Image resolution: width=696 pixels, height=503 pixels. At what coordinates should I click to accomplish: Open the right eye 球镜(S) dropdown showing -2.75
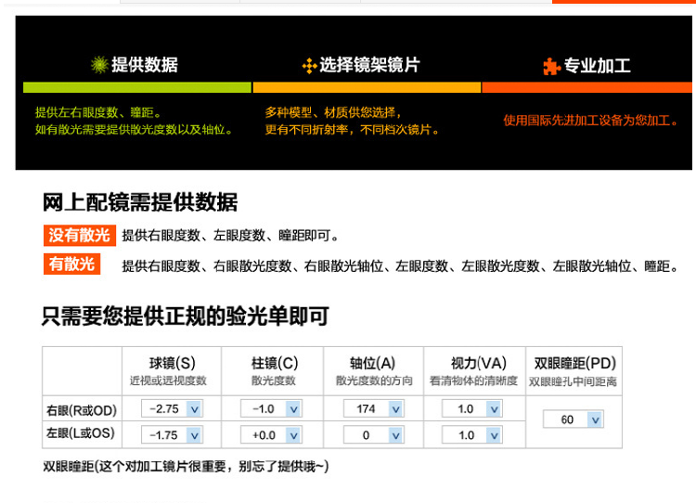172,408
